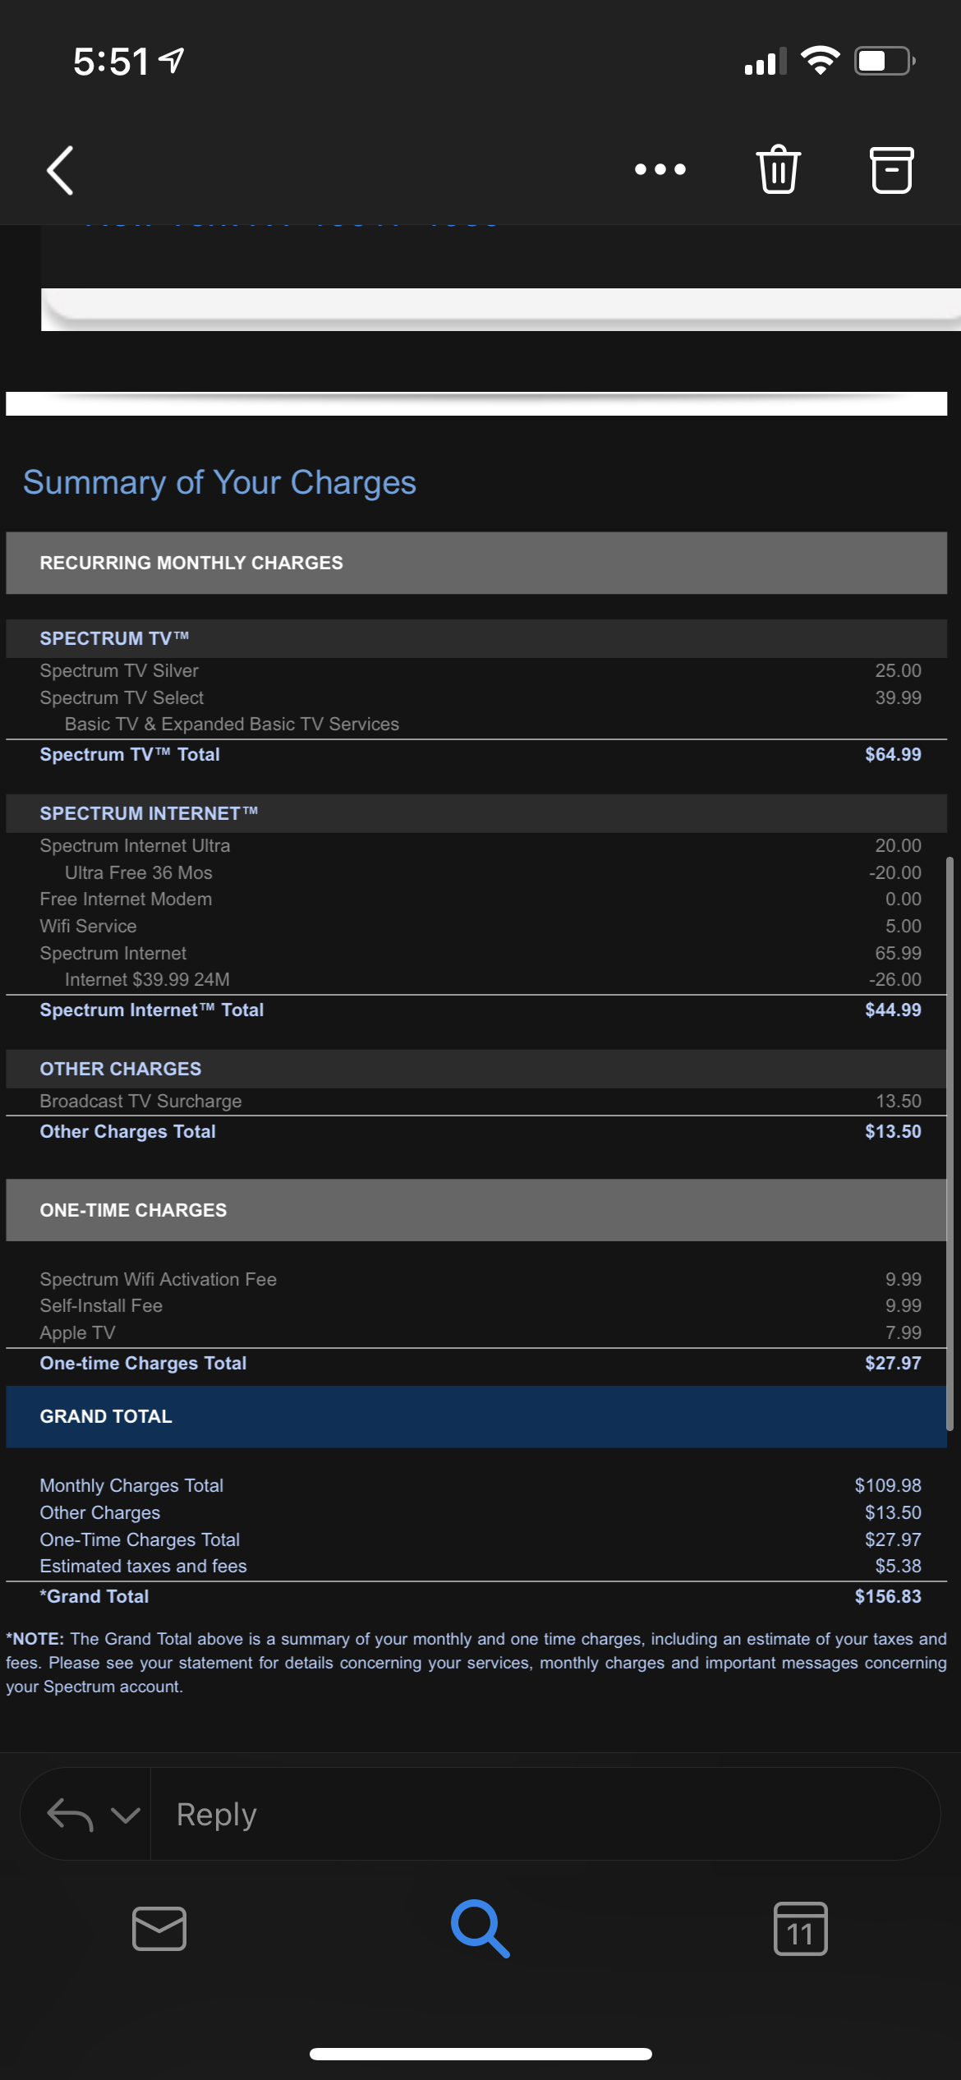Archive email with the archive box icon
961x2080 pixels.
click(x=891, y=170)
